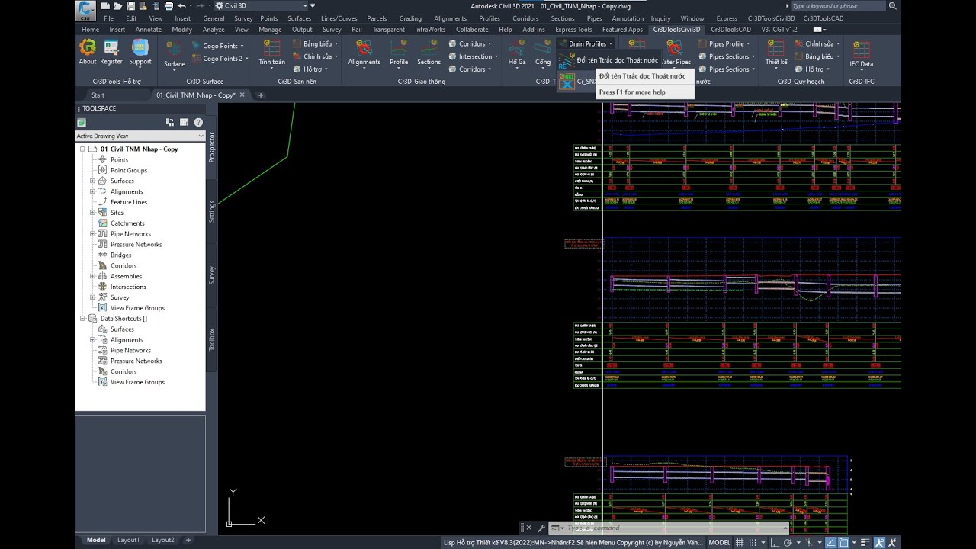Open the Cogo Points dropdown
This screenshot has width=976, height=549.
tap(217, 47)
